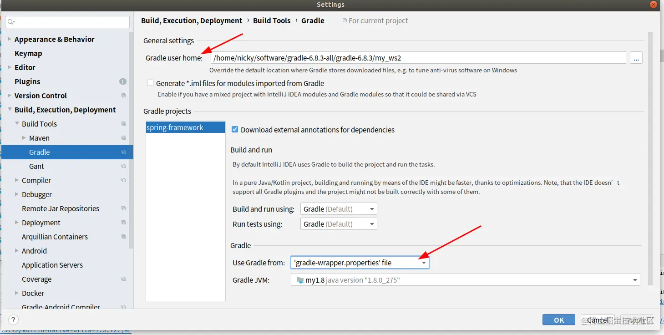The image size is (664, 335).
Task: Expand Appearance & Behavior section
Action: [10, 39]
